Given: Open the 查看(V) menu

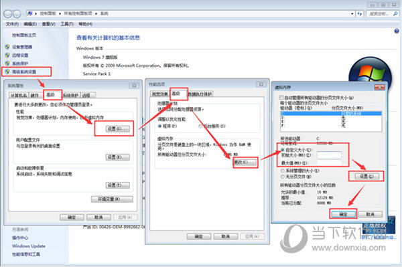Looking at the screenshot, I should point(48,24).
